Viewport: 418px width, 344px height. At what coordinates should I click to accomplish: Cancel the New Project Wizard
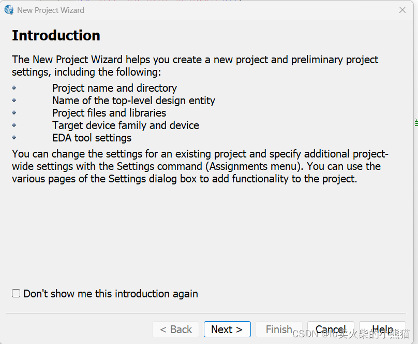coord(331,329)
